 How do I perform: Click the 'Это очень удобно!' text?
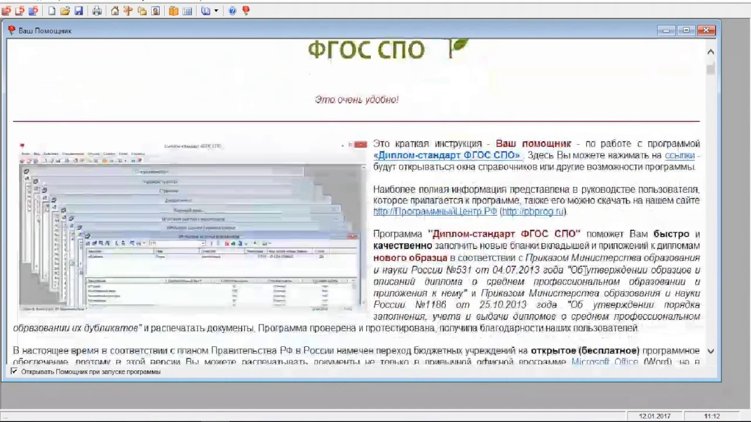357,100
